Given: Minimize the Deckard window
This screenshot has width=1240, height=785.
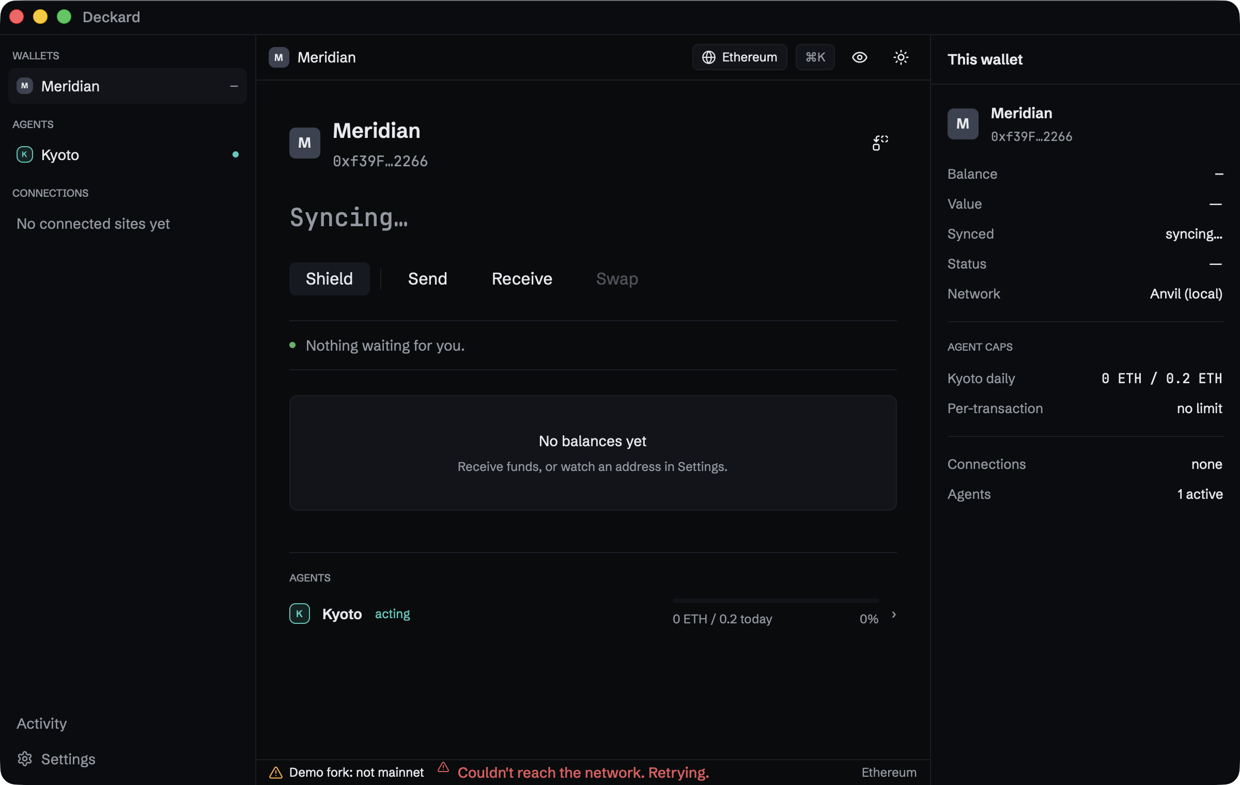Looking at the screenshot, I should tap(40, 17).
